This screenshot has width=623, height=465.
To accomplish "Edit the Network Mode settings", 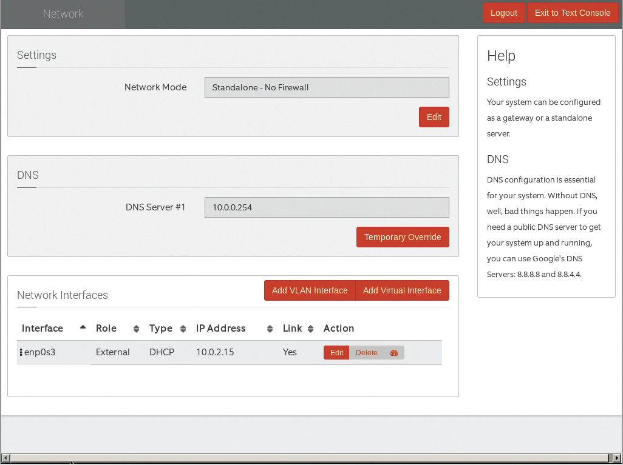I will 434,117.
